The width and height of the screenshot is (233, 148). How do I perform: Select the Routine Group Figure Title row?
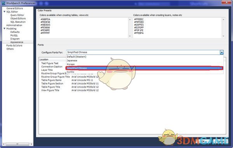click(56, 77)
